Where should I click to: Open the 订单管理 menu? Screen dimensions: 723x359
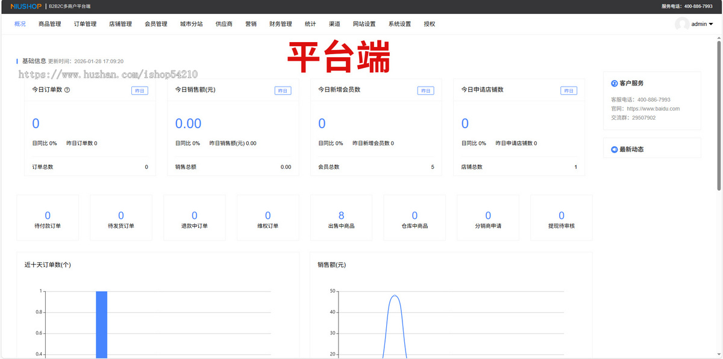coord(85,24)
